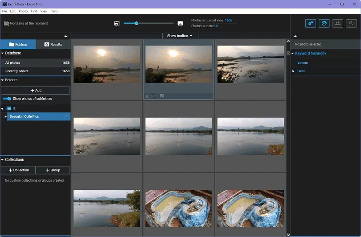Click the people group icon
The height and width of the screenshot is (237, 361).
(x=337, y=23)
